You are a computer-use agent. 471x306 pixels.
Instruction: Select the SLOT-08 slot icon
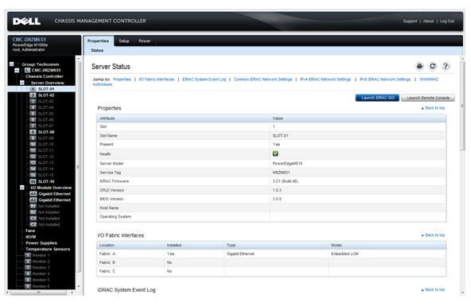click(x=33, y=132)
